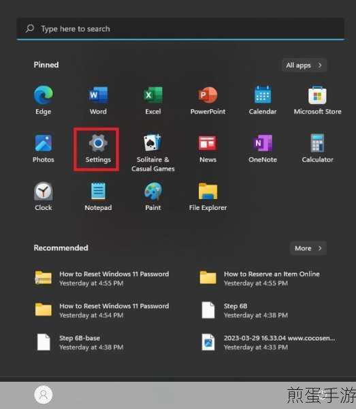Open the Clock app
356x409 pixels.
tap(44, 196)
